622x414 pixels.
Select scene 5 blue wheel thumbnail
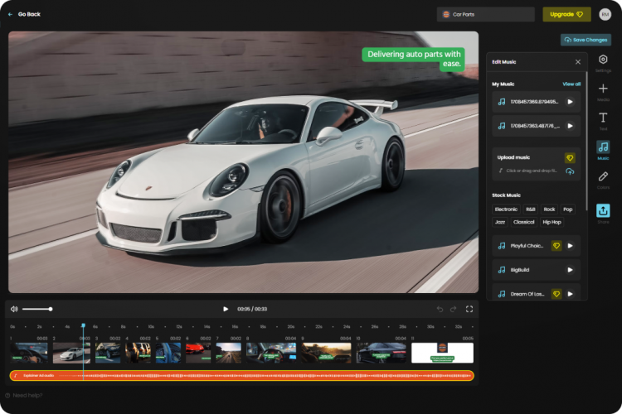168,353
